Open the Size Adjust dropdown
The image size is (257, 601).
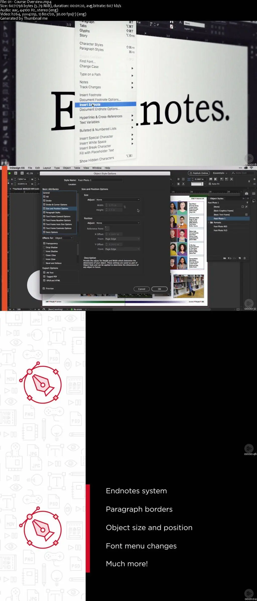(118, 200)
